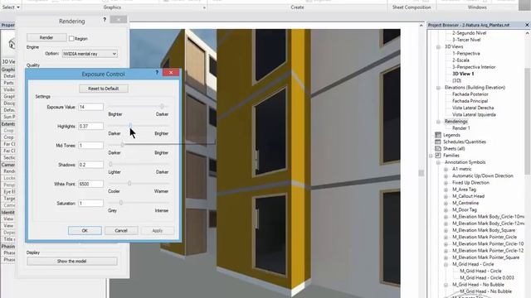Select 3-Tercer Nivel view
531x298 pixels.
(x=466, y=40)
